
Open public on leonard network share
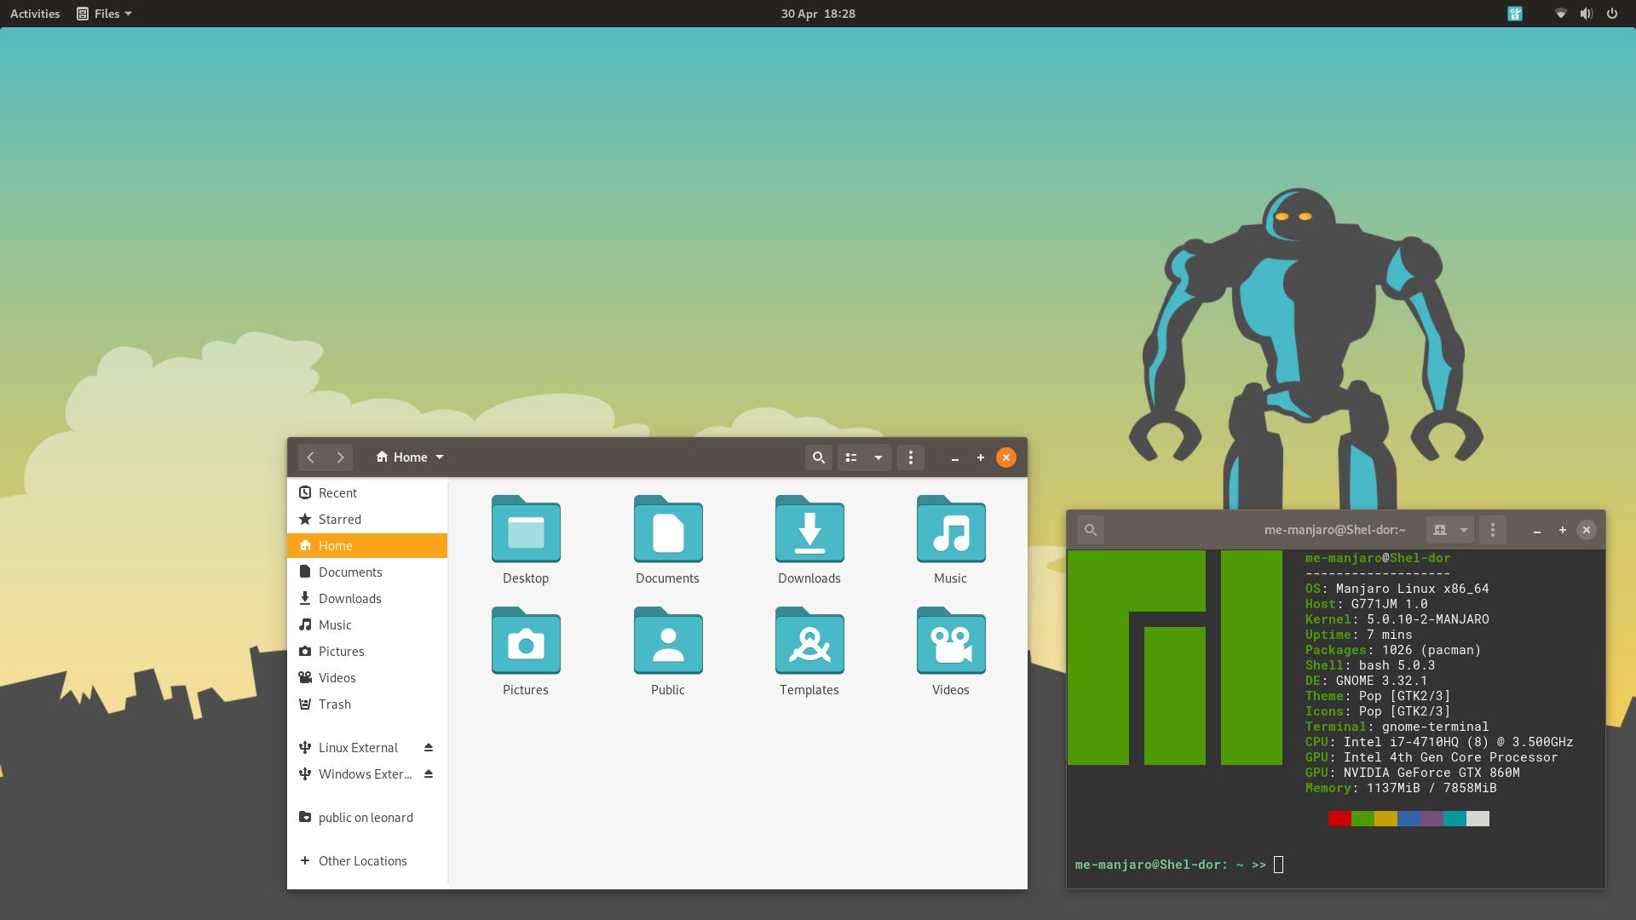365,817
